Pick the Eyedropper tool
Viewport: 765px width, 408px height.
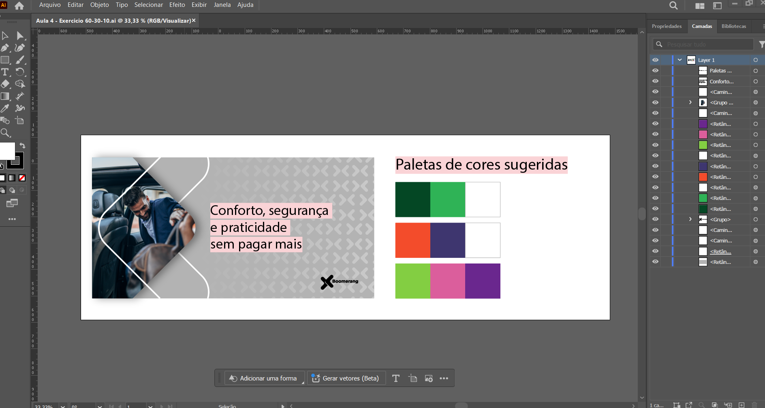(5, 108)
